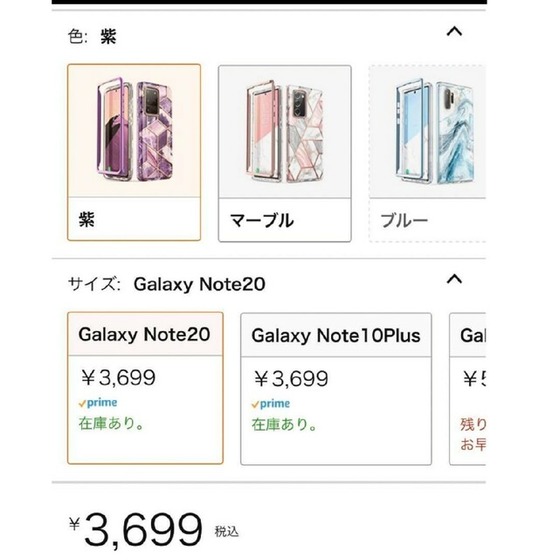559x559 pixels.
Task: Click prime badge under Galaxy Note10Plus
Action: (x=271, y=404)
